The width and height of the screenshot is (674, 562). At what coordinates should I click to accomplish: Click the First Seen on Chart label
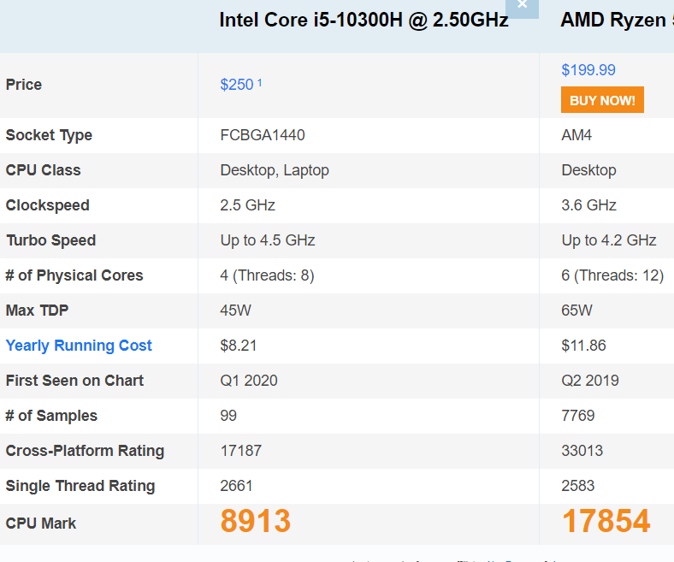click(74, 381)
